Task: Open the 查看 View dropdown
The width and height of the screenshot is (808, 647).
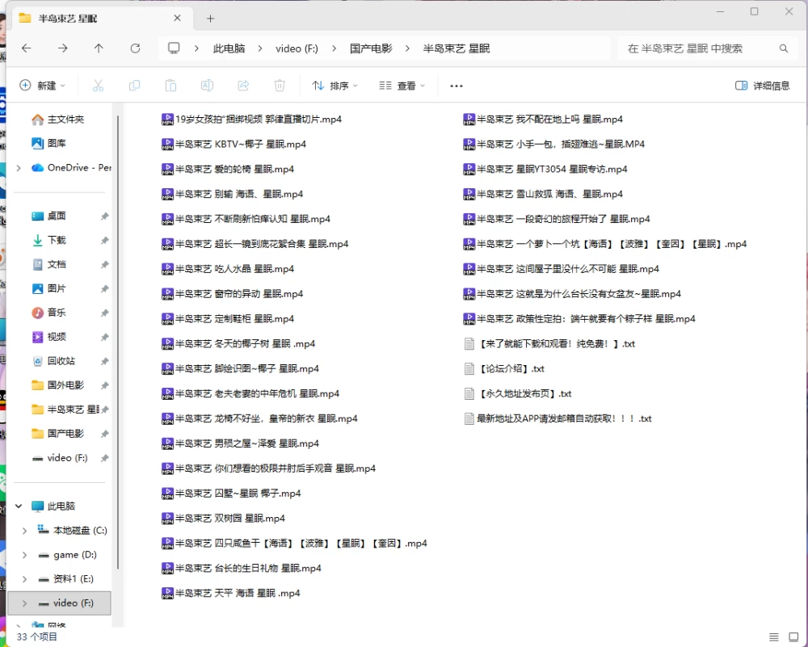Action: point(402,86)
